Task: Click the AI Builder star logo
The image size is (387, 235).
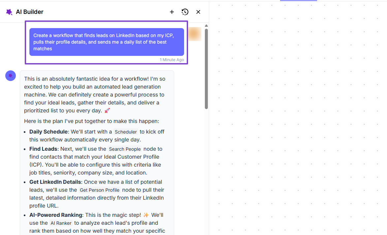Action: 9,12
